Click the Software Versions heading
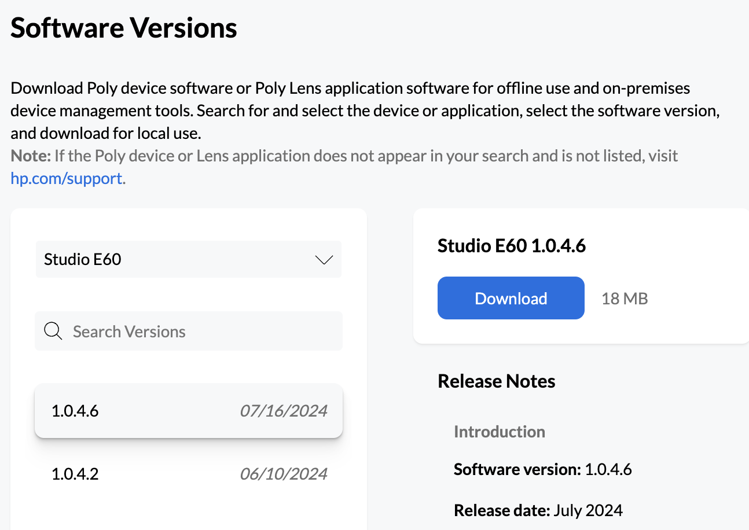The height and width of the screenshot is (530, 749). pos(123,27)
